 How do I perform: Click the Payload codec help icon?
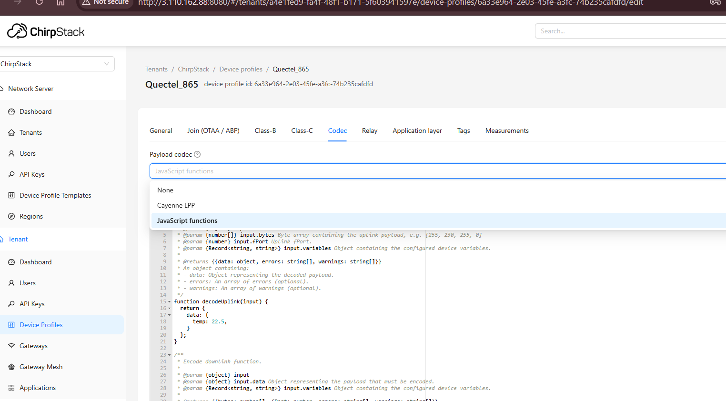(x=197, y=154)
